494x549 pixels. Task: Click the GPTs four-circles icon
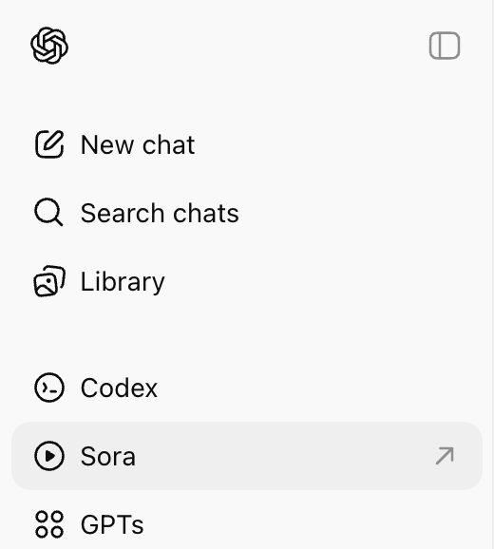click(49, 524)
